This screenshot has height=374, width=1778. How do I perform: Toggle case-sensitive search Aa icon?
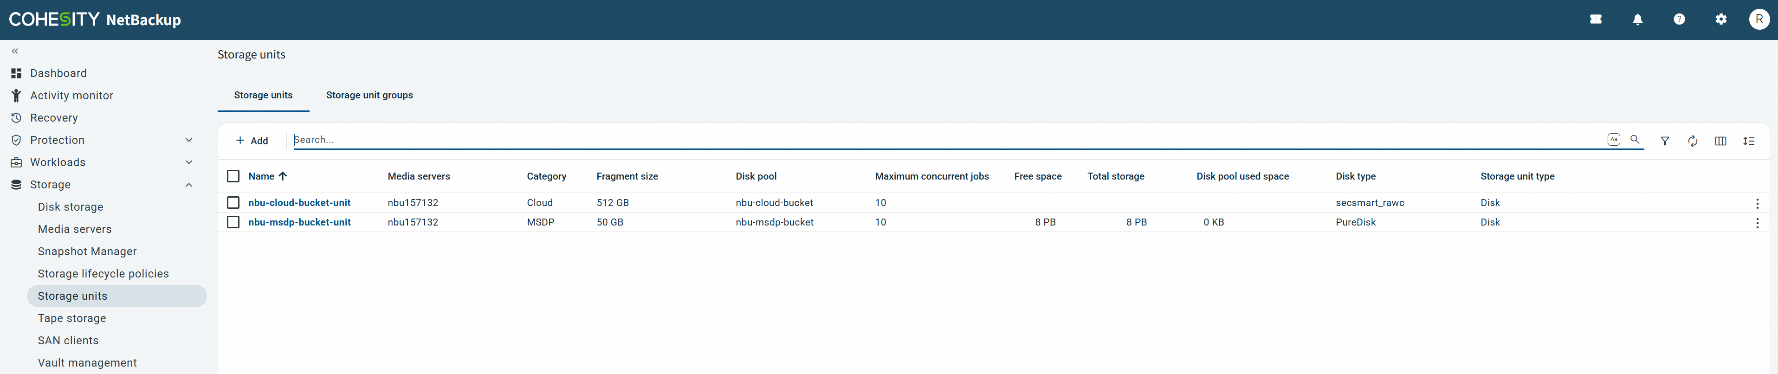pyautogui.click(x=1614, y=139)
